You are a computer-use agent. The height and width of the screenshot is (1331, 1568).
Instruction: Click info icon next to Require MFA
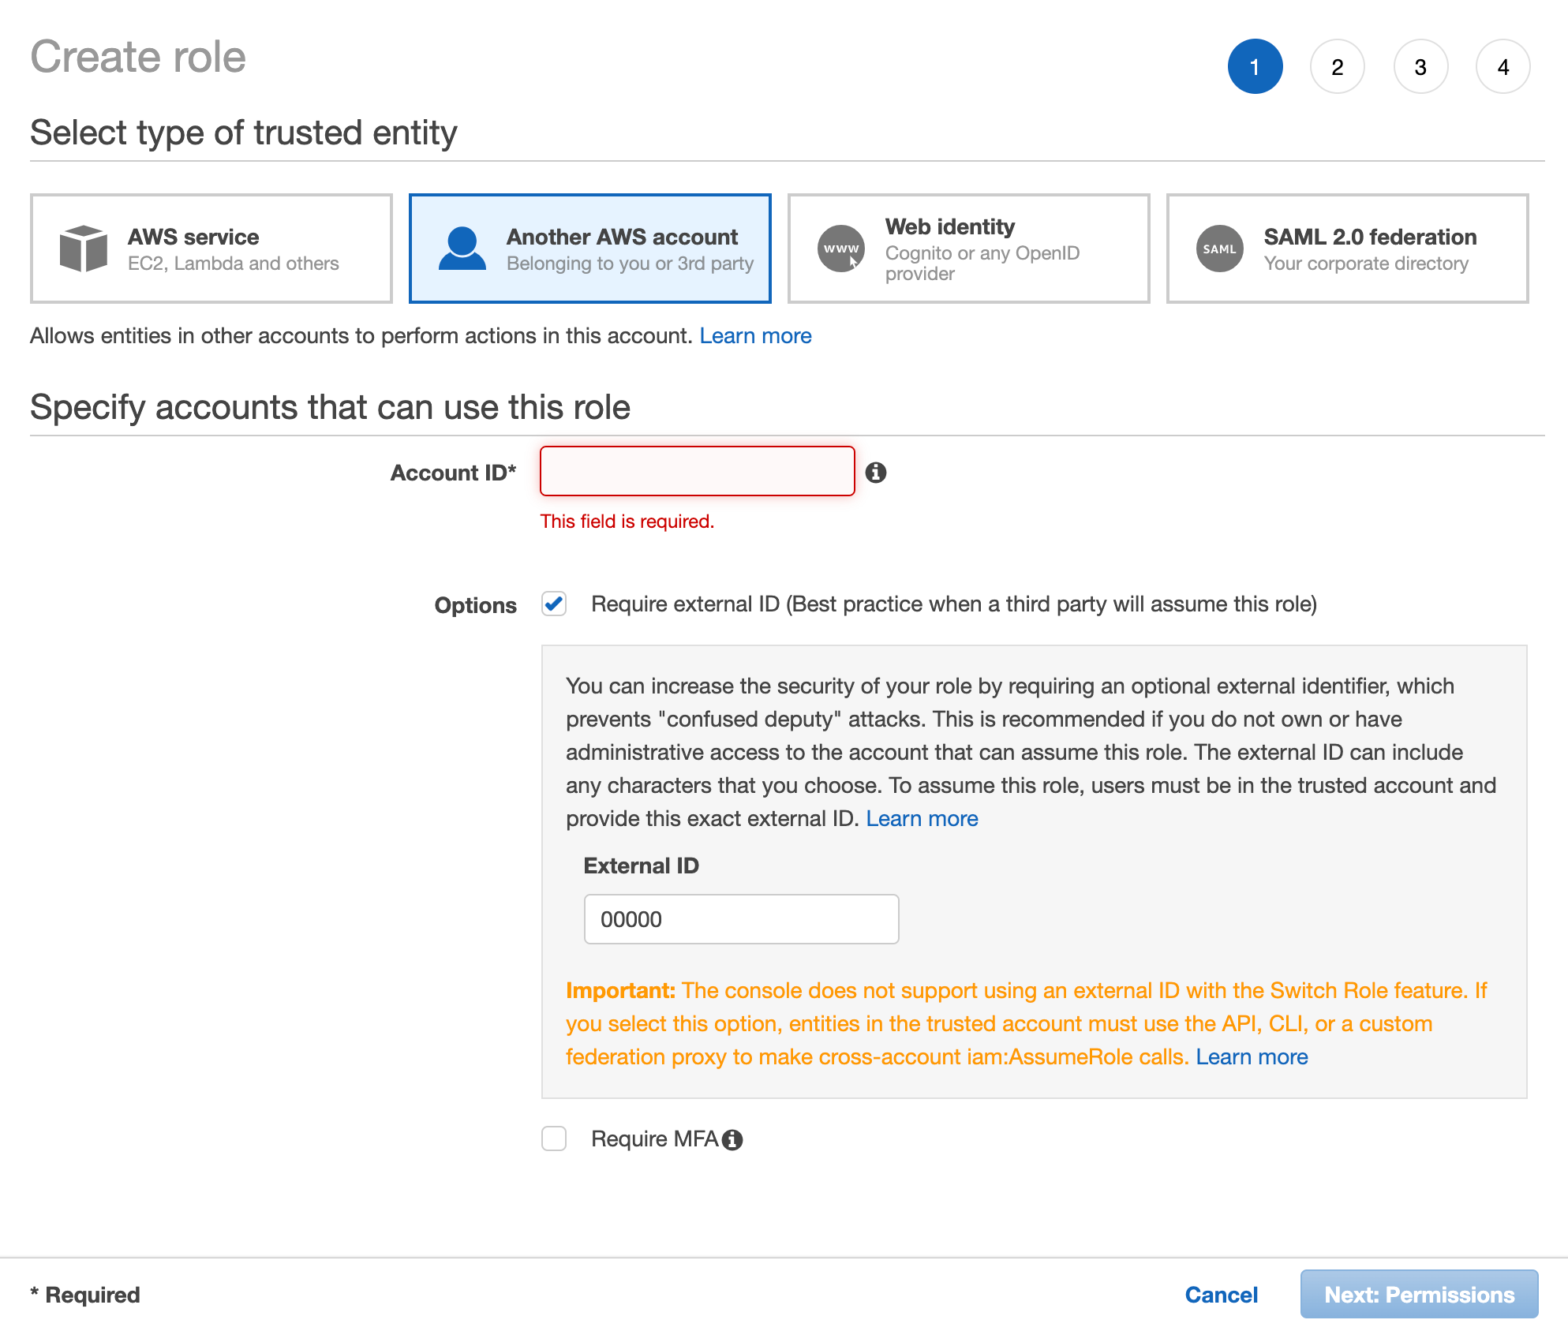tap(733, 1140)
